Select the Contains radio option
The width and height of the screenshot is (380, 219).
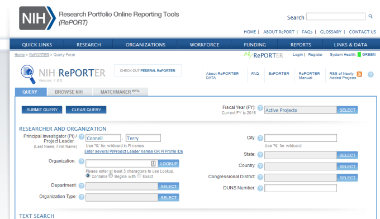(x=88, y=175)
